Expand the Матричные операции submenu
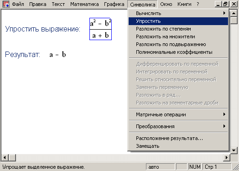This screenshot has width=239, height=171. [x=178, y=114]
